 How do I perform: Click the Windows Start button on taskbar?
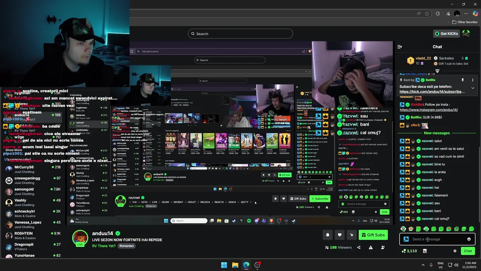click(224, 265)
